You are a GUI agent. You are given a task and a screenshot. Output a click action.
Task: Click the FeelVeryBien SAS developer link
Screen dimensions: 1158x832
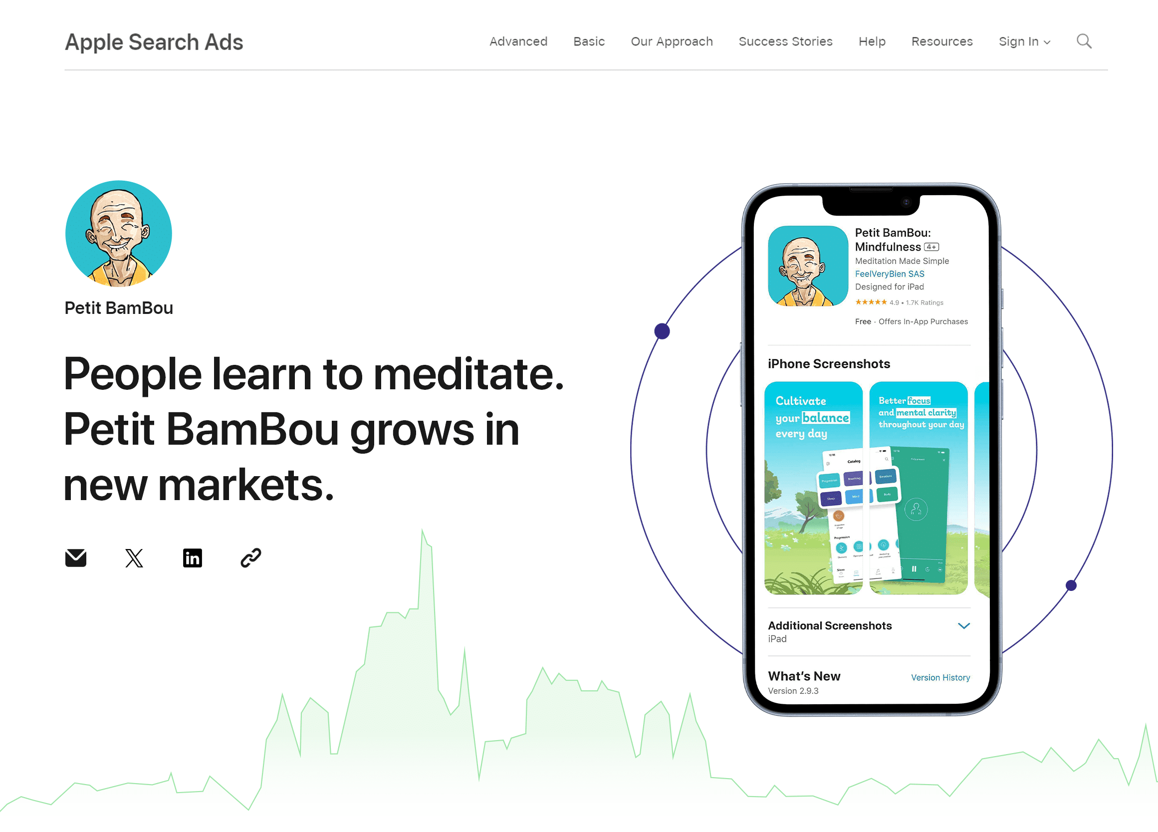(891, 274)
